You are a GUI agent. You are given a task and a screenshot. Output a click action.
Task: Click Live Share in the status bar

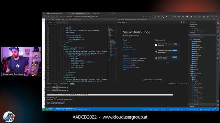83,110
